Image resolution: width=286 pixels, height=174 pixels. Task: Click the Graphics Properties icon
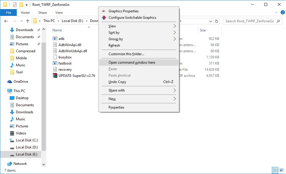coord(104,11)
